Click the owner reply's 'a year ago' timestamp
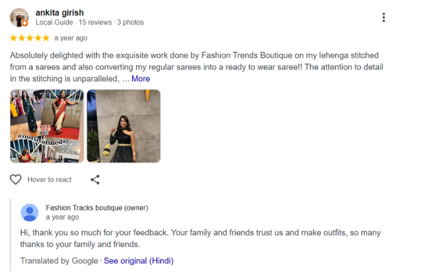Screen dimensions: 445x278 point(62,217)
